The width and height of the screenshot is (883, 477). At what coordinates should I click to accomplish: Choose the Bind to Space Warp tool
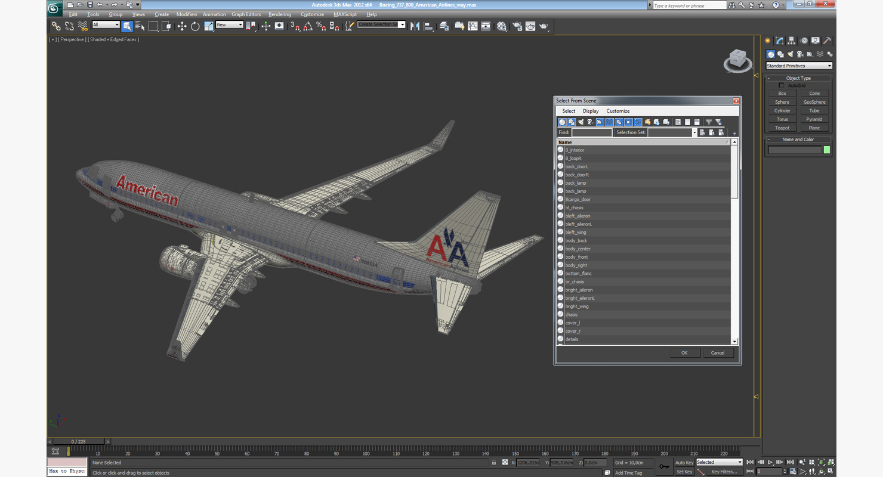[x=83, y=26]
